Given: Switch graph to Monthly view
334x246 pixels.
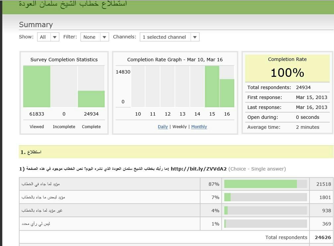Looking at the screenshot, I should pyautogui.click(x=199, y=127).
